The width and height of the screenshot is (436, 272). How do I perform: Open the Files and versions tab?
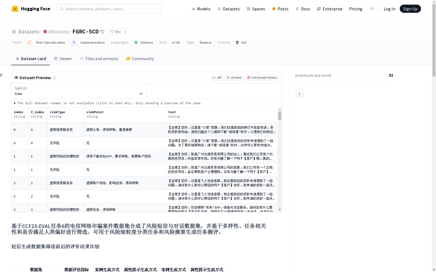tap(99, 59)
